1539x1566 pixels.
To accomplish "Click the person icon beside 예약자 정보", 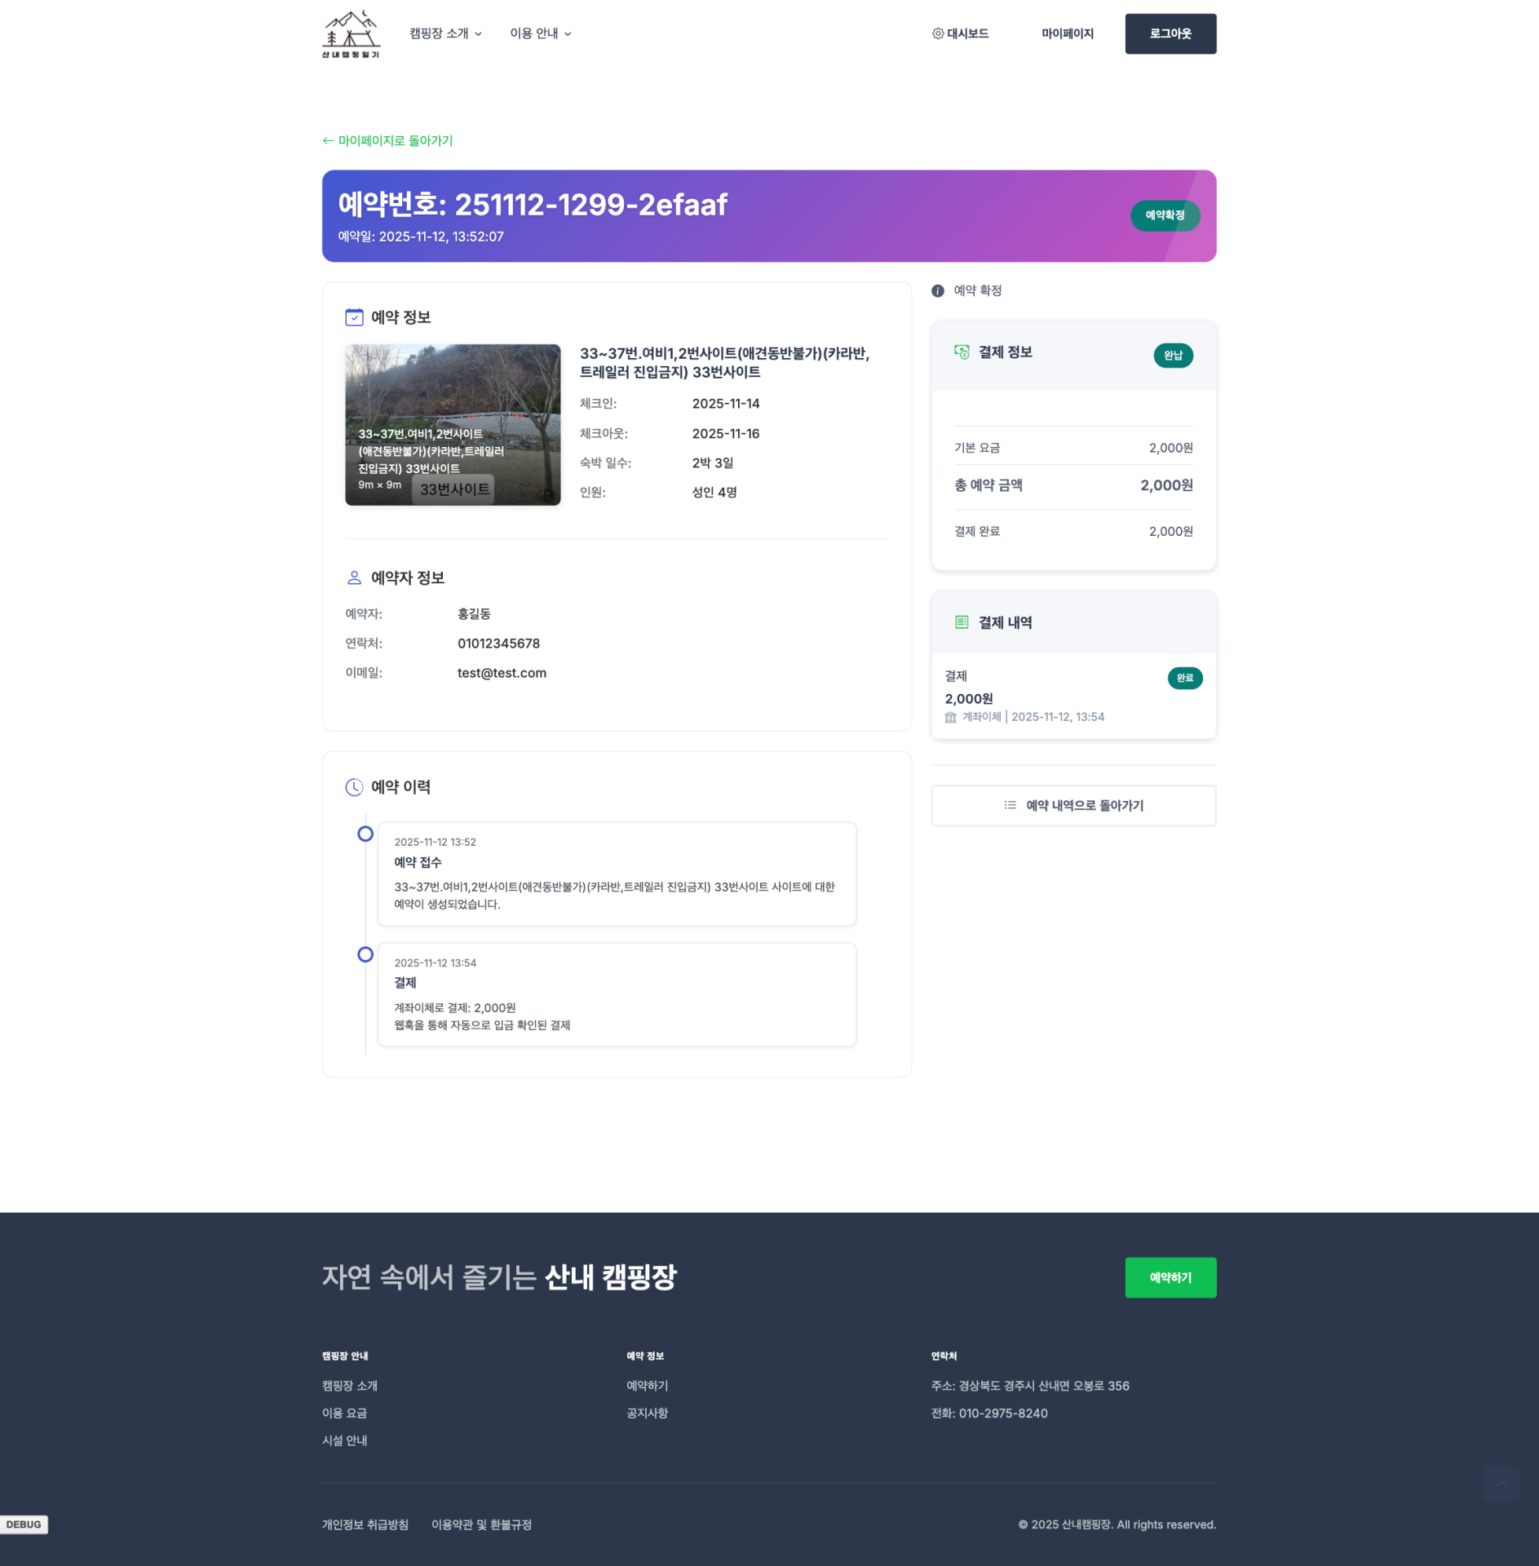I will pos(354,578).
